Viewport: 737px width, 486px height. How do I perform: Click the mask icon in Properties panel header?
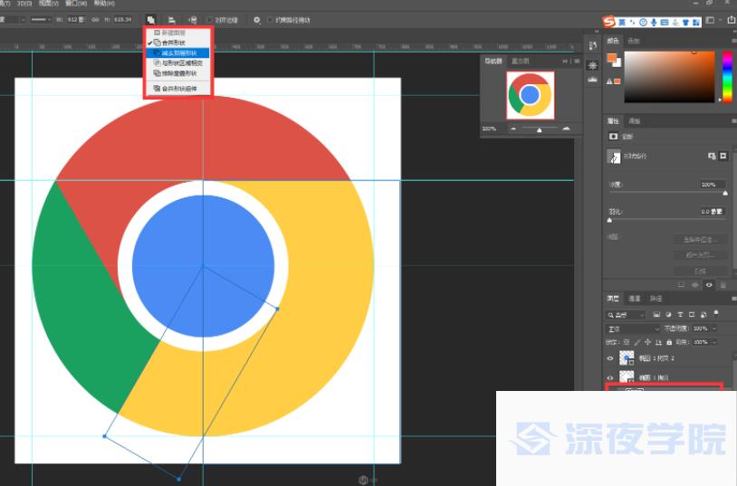[x=613, y=137]
